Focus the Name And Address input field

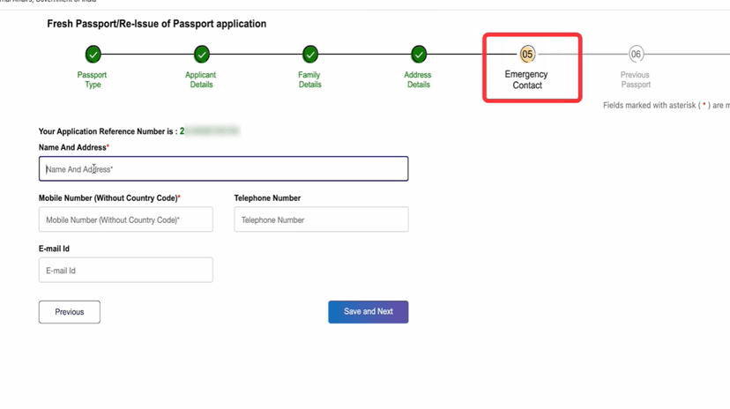click(x=223, y=169)
